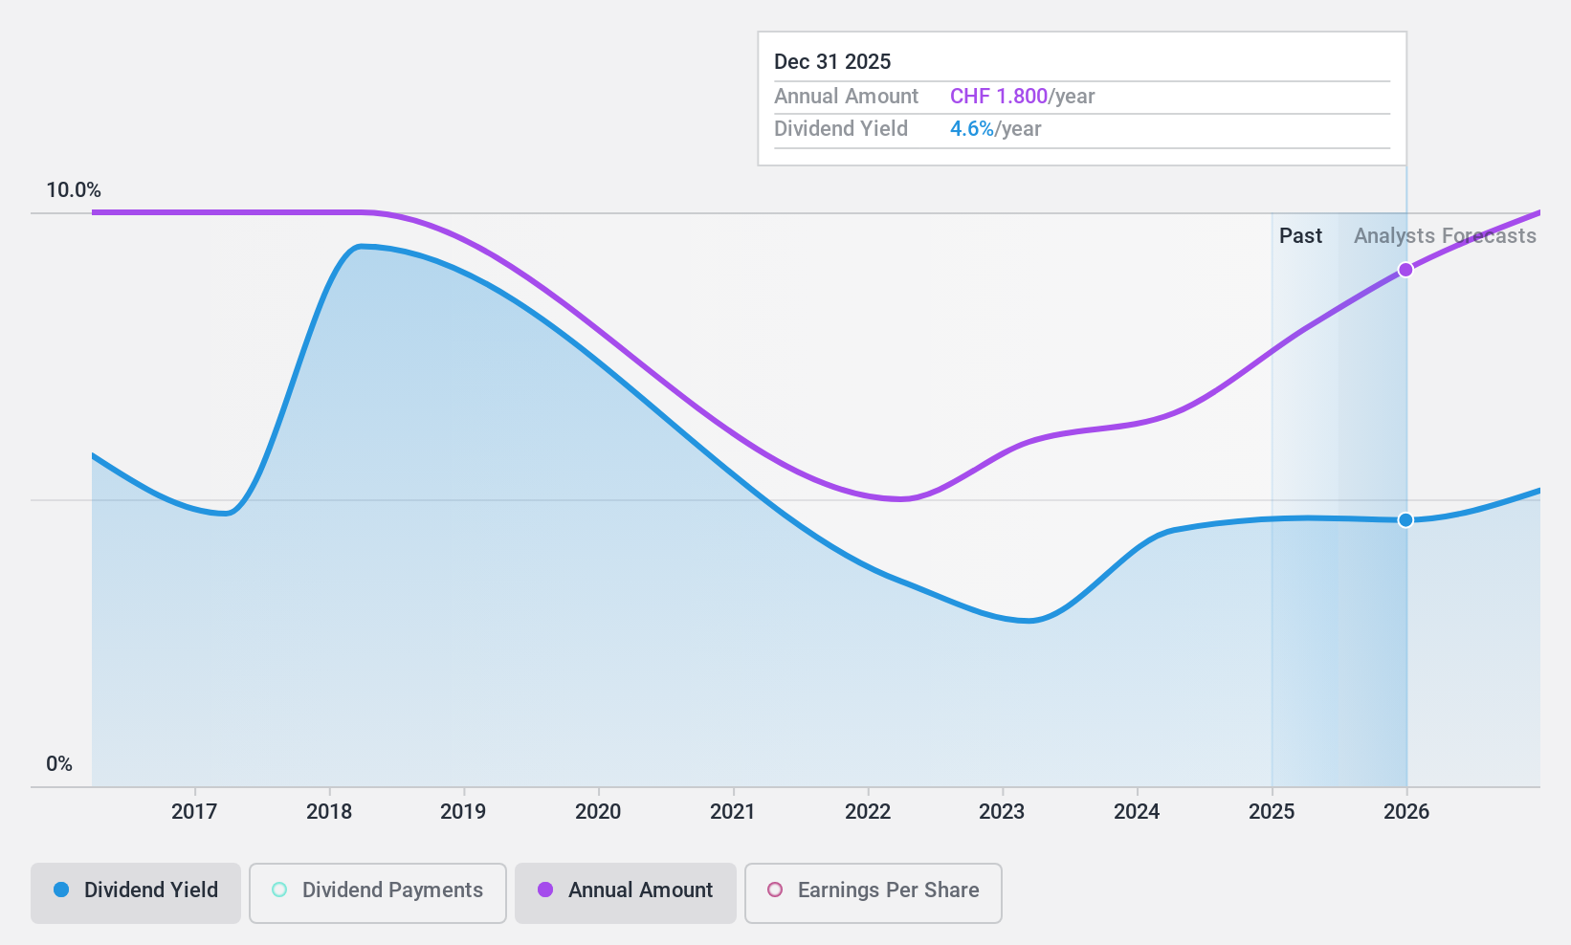Click the tooltip's Annual Amount row label
1571x945 pixels.
click(846, 96)
